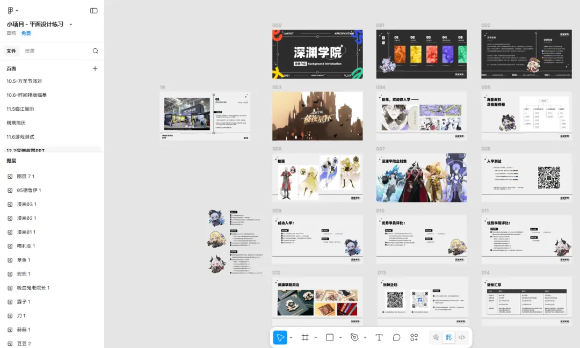Click the image icon beside layer 兜兜 1

[x=10, y=274]
